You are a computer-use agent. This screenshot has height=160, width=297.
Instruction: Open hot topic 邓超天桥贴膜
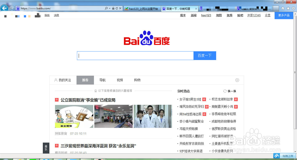coord(189,129)
